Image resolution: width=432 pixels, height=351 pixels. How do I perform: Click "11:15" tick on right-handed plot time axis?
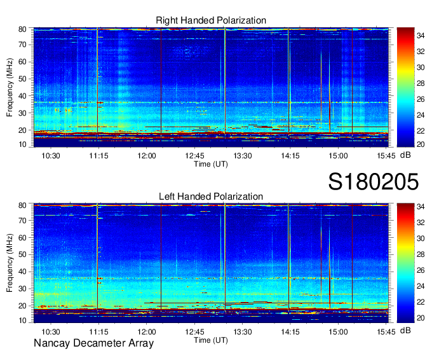point(98,156)
